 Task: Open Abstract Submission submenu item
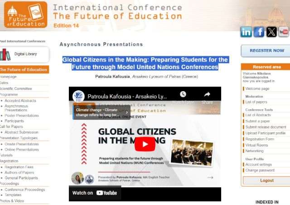pos(21,132)
